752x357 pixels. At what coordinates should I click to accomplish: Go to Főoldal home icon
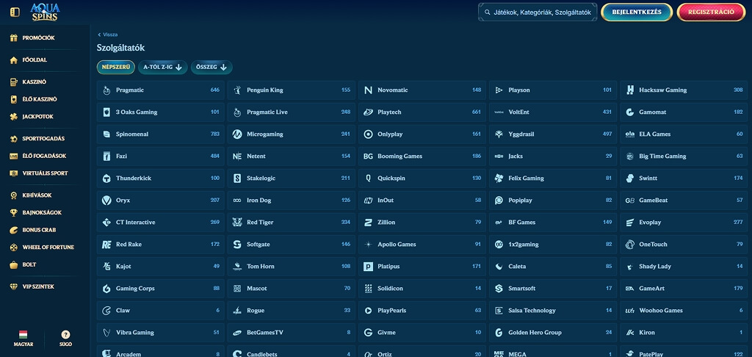pos(14,60)
